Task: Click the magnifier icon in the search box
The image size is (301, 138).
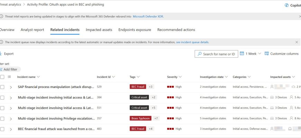Action: pos(200,54)
